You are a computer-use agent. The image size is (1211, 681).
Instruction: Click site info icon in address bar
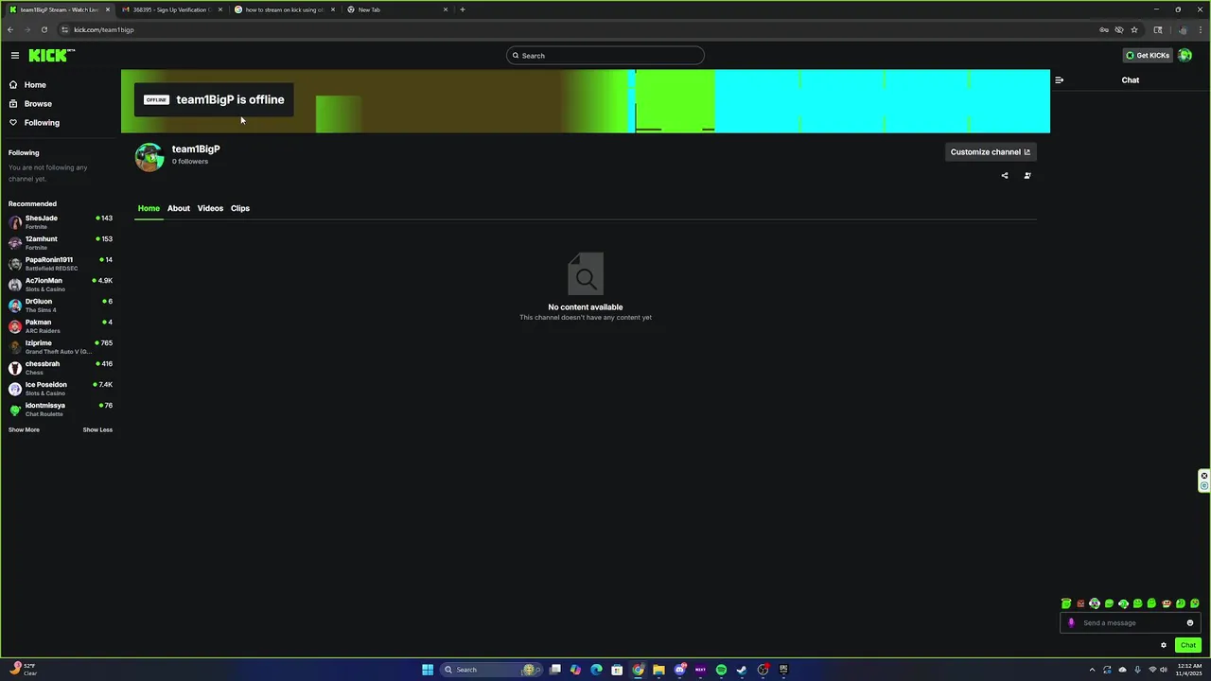coord(64,29)
